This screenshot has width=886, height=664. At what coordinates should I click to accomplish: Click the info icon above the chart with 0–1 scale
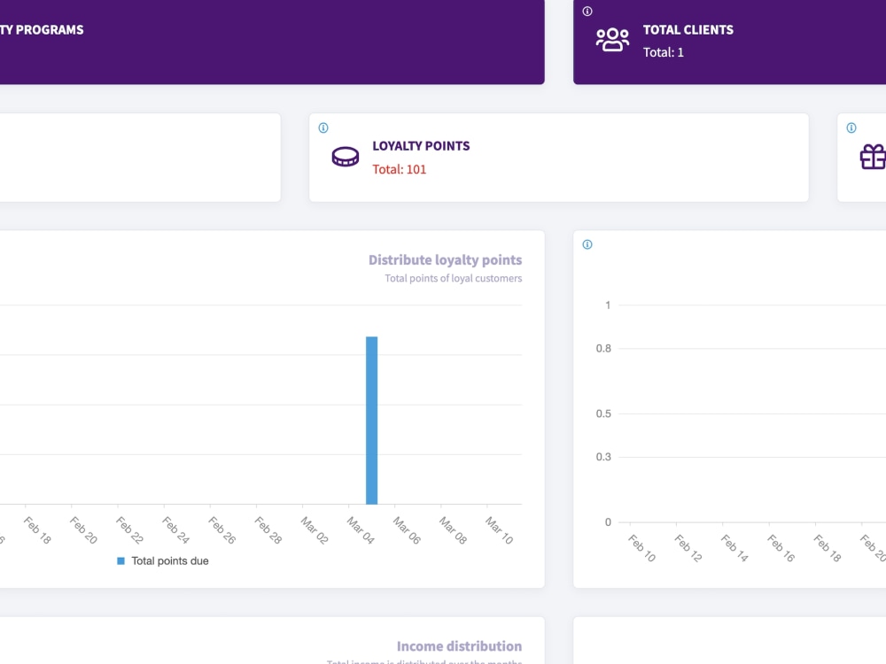587,244
